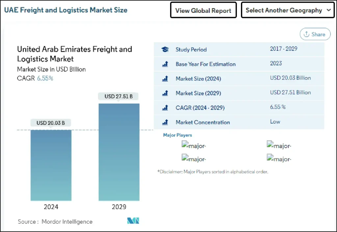Click the chart icon beside Market Size (2024)
Viewport: 337px width, 232px height.
click(165, 79)
